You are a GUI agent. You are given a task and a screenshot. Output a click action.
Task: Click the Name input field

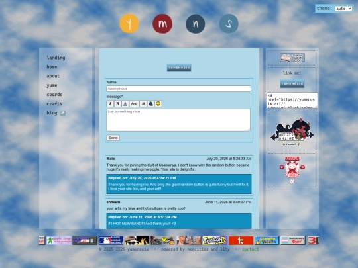pyautogui.click(x=179, y=89)
